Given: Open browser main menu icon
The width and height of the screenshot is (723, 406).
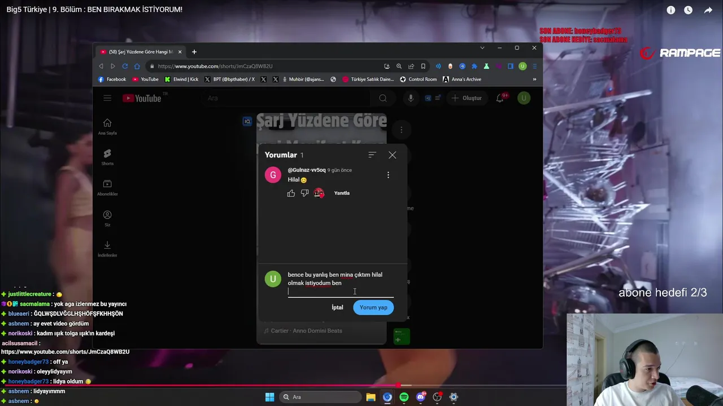Looking at the screenshot, I should (534, 66).
